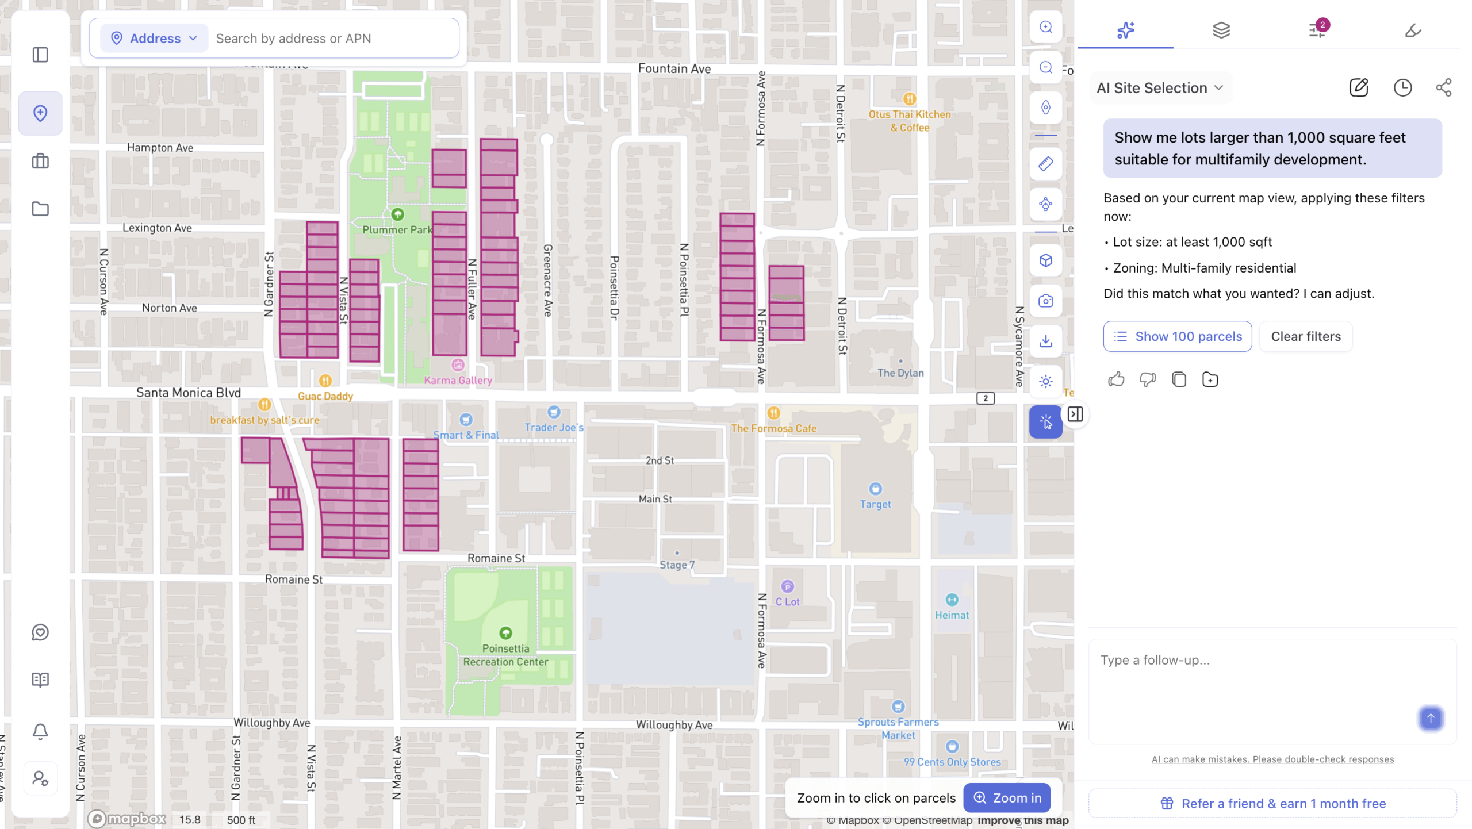Viewport: 1472px width, 829px height.
Task: Open chat history clock icon
Action: pyautogui.click(x=1402, y=87)
